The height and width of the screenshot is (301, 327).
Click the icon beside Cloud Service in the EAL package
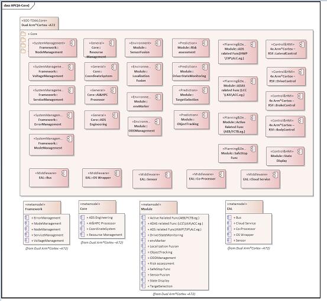coord(229,223)
